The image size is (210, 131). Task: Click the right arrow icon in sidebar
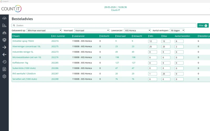(4, 47)
